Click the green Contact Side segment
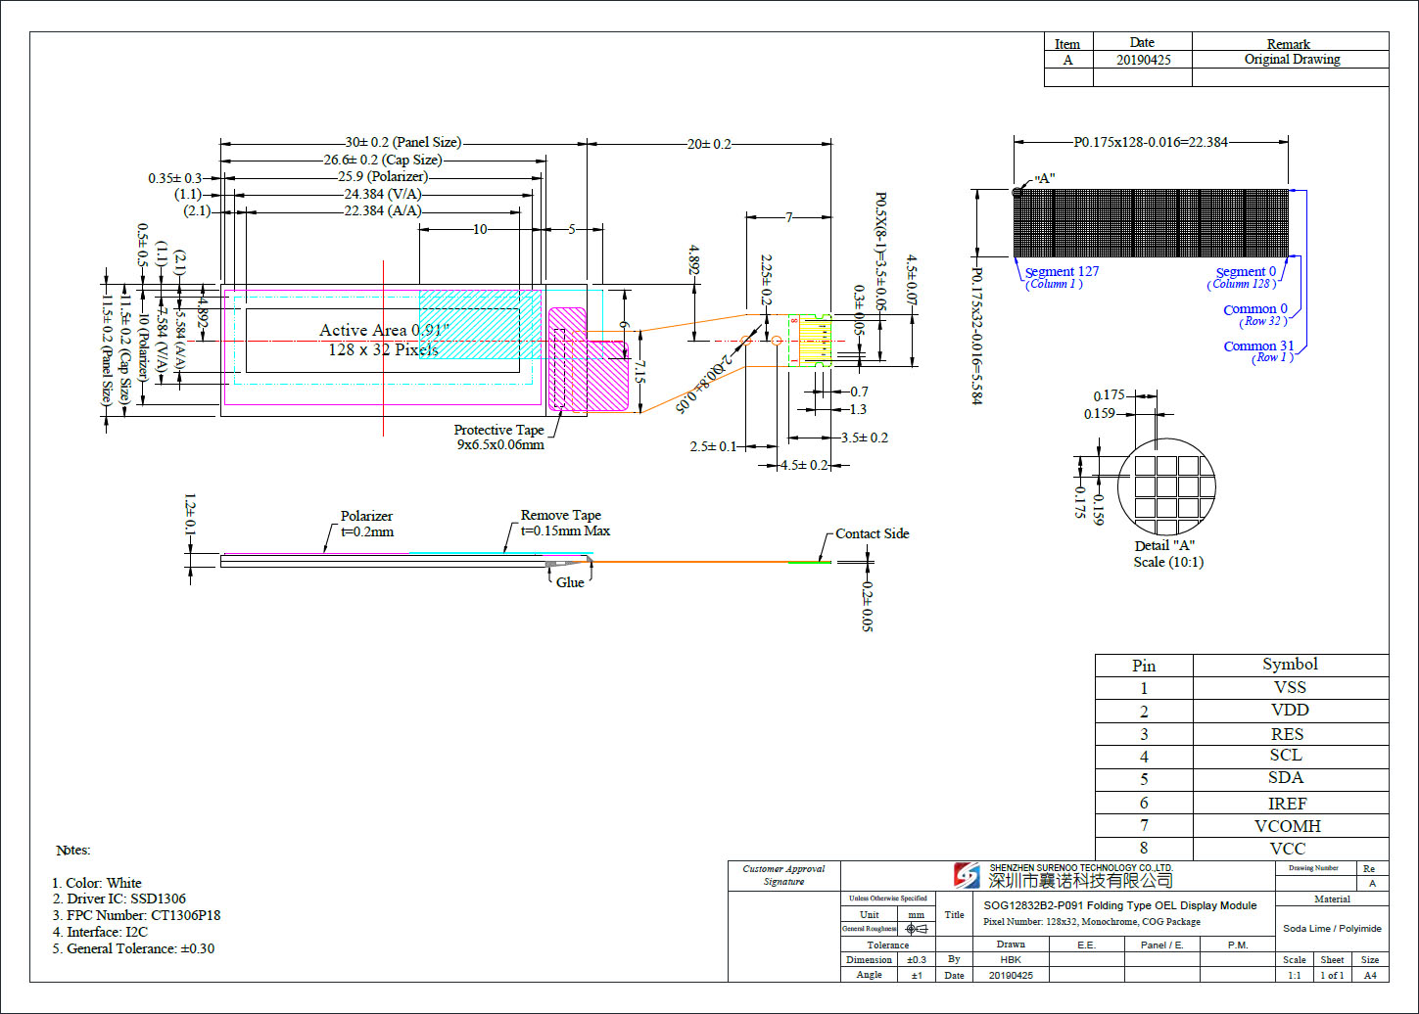 (x=810, y=562)
